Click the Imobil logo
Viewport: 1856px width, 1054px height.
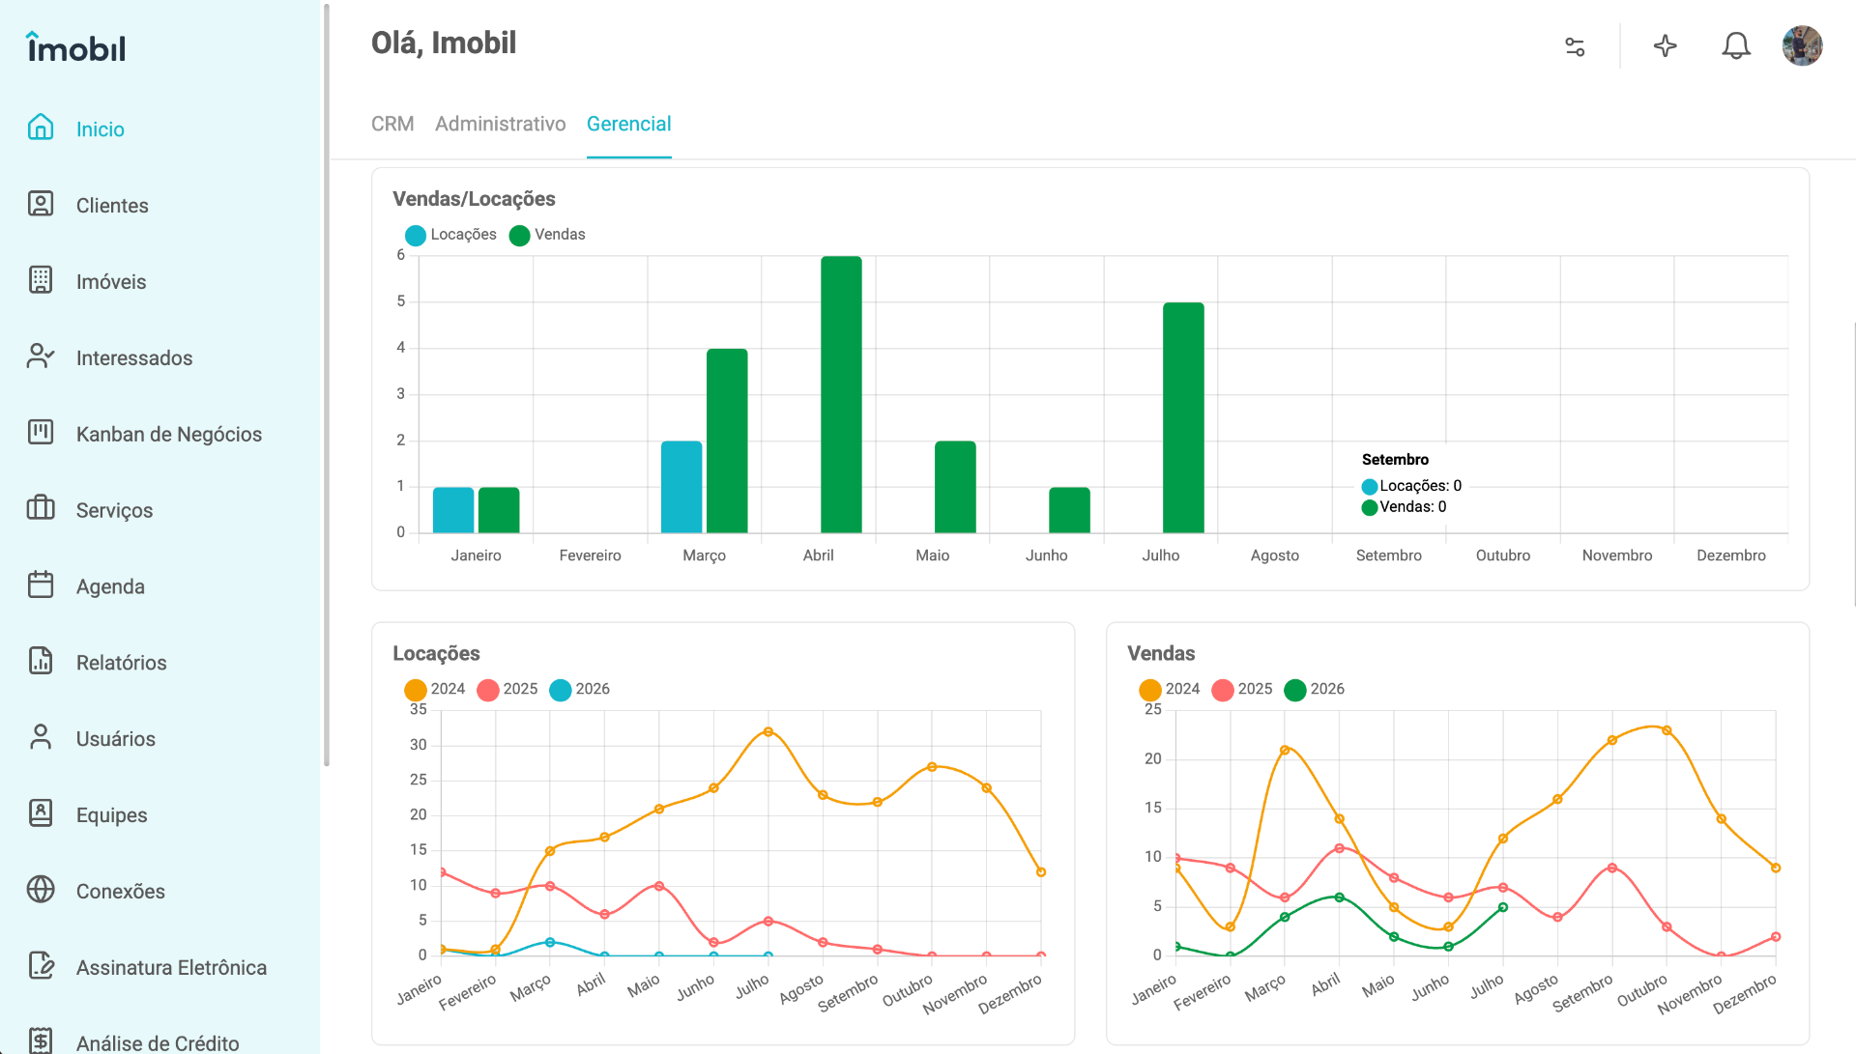[76, 46]
